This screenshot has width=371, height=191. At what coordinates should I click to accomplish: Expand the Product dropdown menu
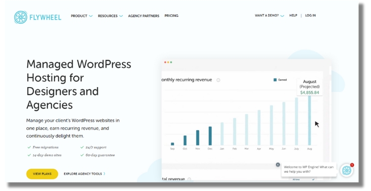point(82,16)
